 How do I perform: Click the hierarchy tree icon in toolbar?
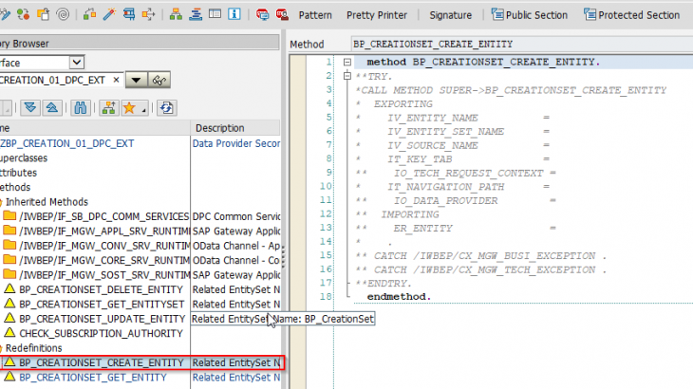tap(174, 15)
